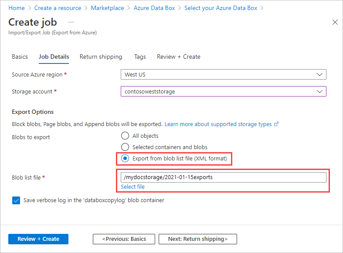343x253 pixels.
Task: Open the ellipsis menu beside Create job
Action: [71, 22]
